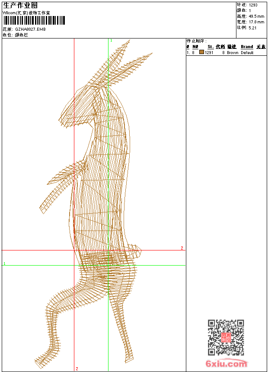Click the St. column header
Viewport: 268px width, 372px height.
(210, 47)
